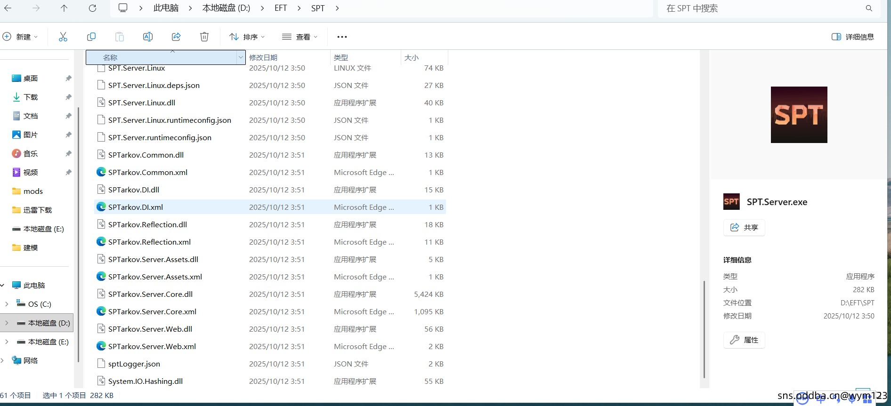Screen dimensions: 891x406
Task: Click the Cut scissors icon
Action: [x=63, y=37]
